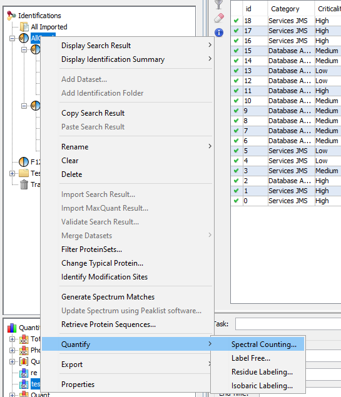341x397 pixels.
Task: Click the blue info icon
Action: [219, 33]
